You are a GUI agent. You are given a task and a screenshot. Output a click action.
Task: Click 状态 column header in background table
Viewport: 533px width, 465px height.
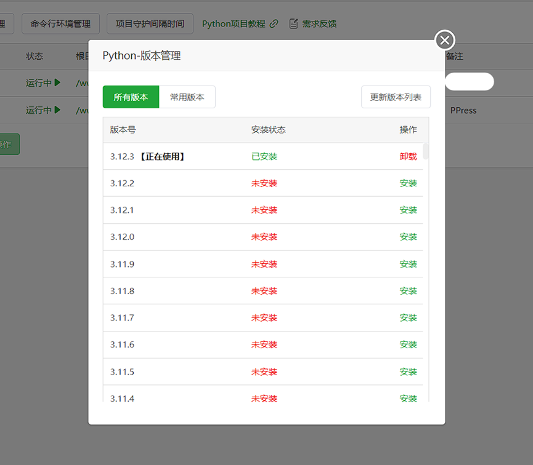[35, 57]
